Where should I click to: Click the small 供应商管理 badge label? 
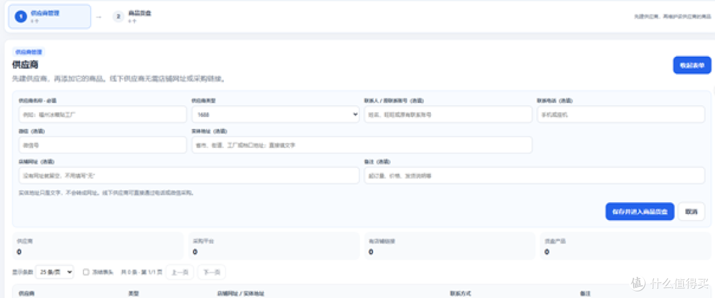(x=28, y=52)
